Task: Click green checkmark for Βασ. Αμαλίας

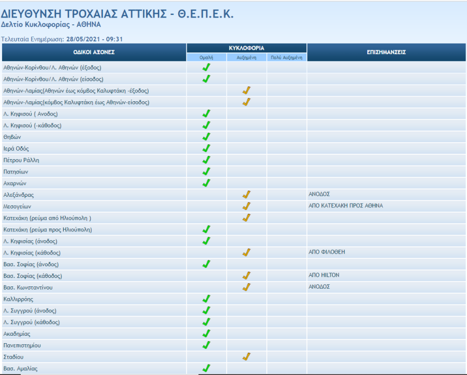Action: point(206,368)
